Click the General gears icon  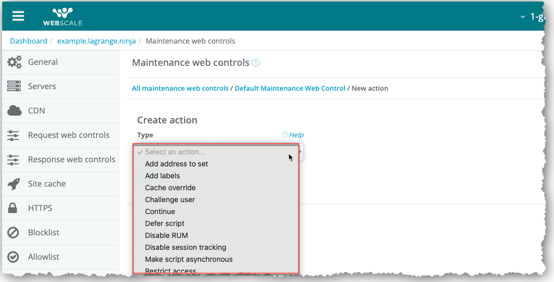point(14,62)
